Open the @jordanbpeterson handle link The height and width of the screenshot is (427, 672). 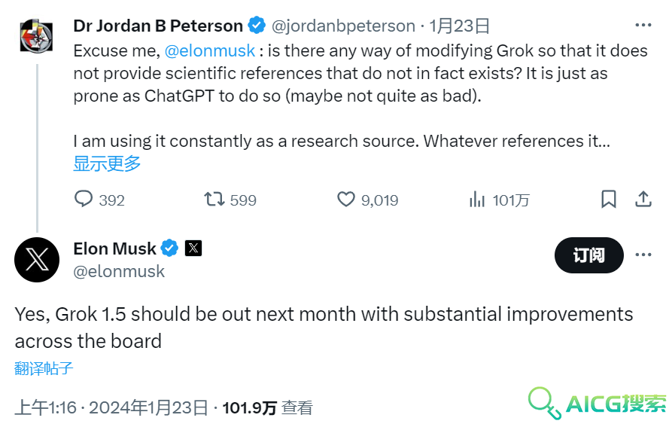(x=343, y=26)
